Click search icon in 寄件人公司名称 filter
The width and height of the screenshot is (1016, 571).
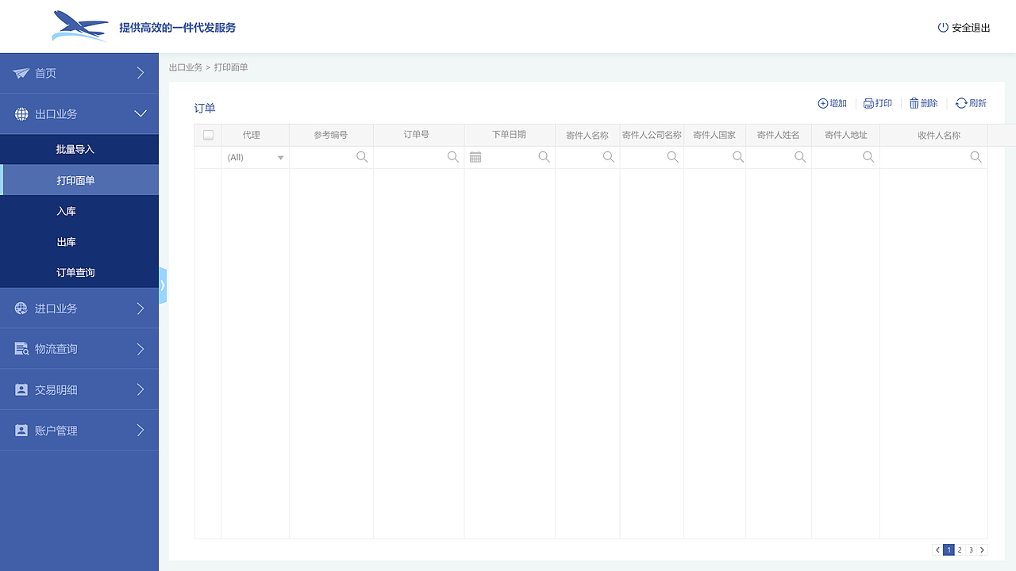672,157
